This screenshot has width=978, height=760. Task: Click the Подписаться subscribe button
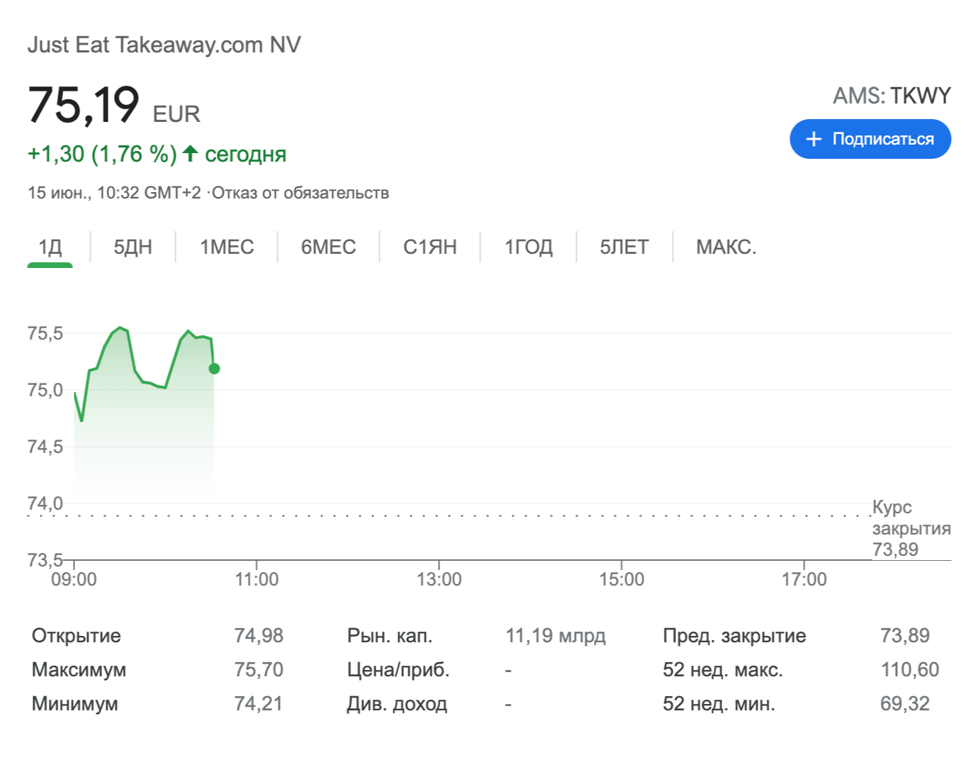870,139
